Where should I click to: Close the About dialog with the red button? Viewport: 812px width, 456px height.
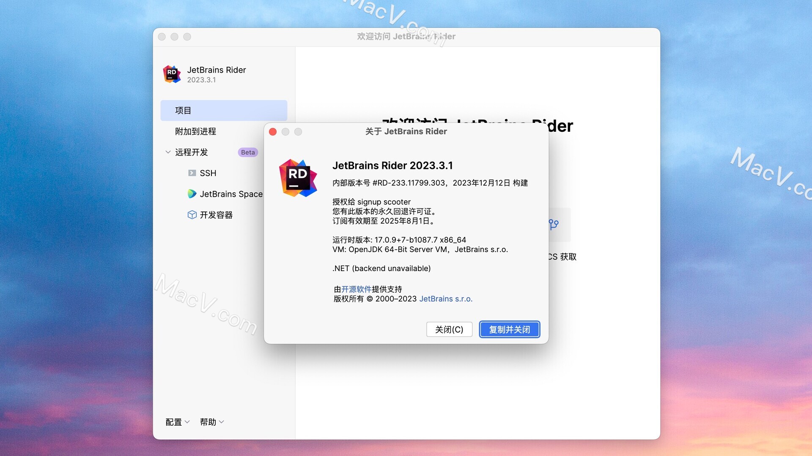pos(273,132)
